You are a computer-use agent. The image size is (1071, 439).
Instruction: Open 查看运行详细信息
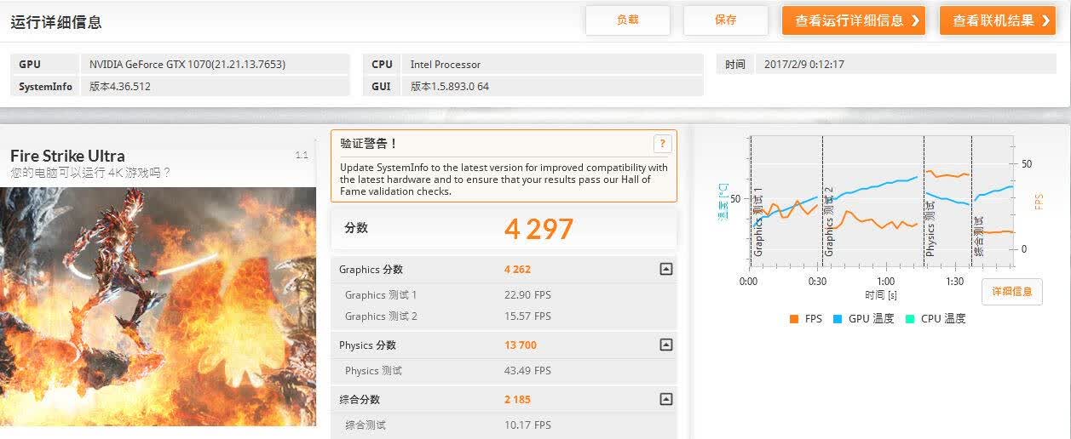(853, 20)
